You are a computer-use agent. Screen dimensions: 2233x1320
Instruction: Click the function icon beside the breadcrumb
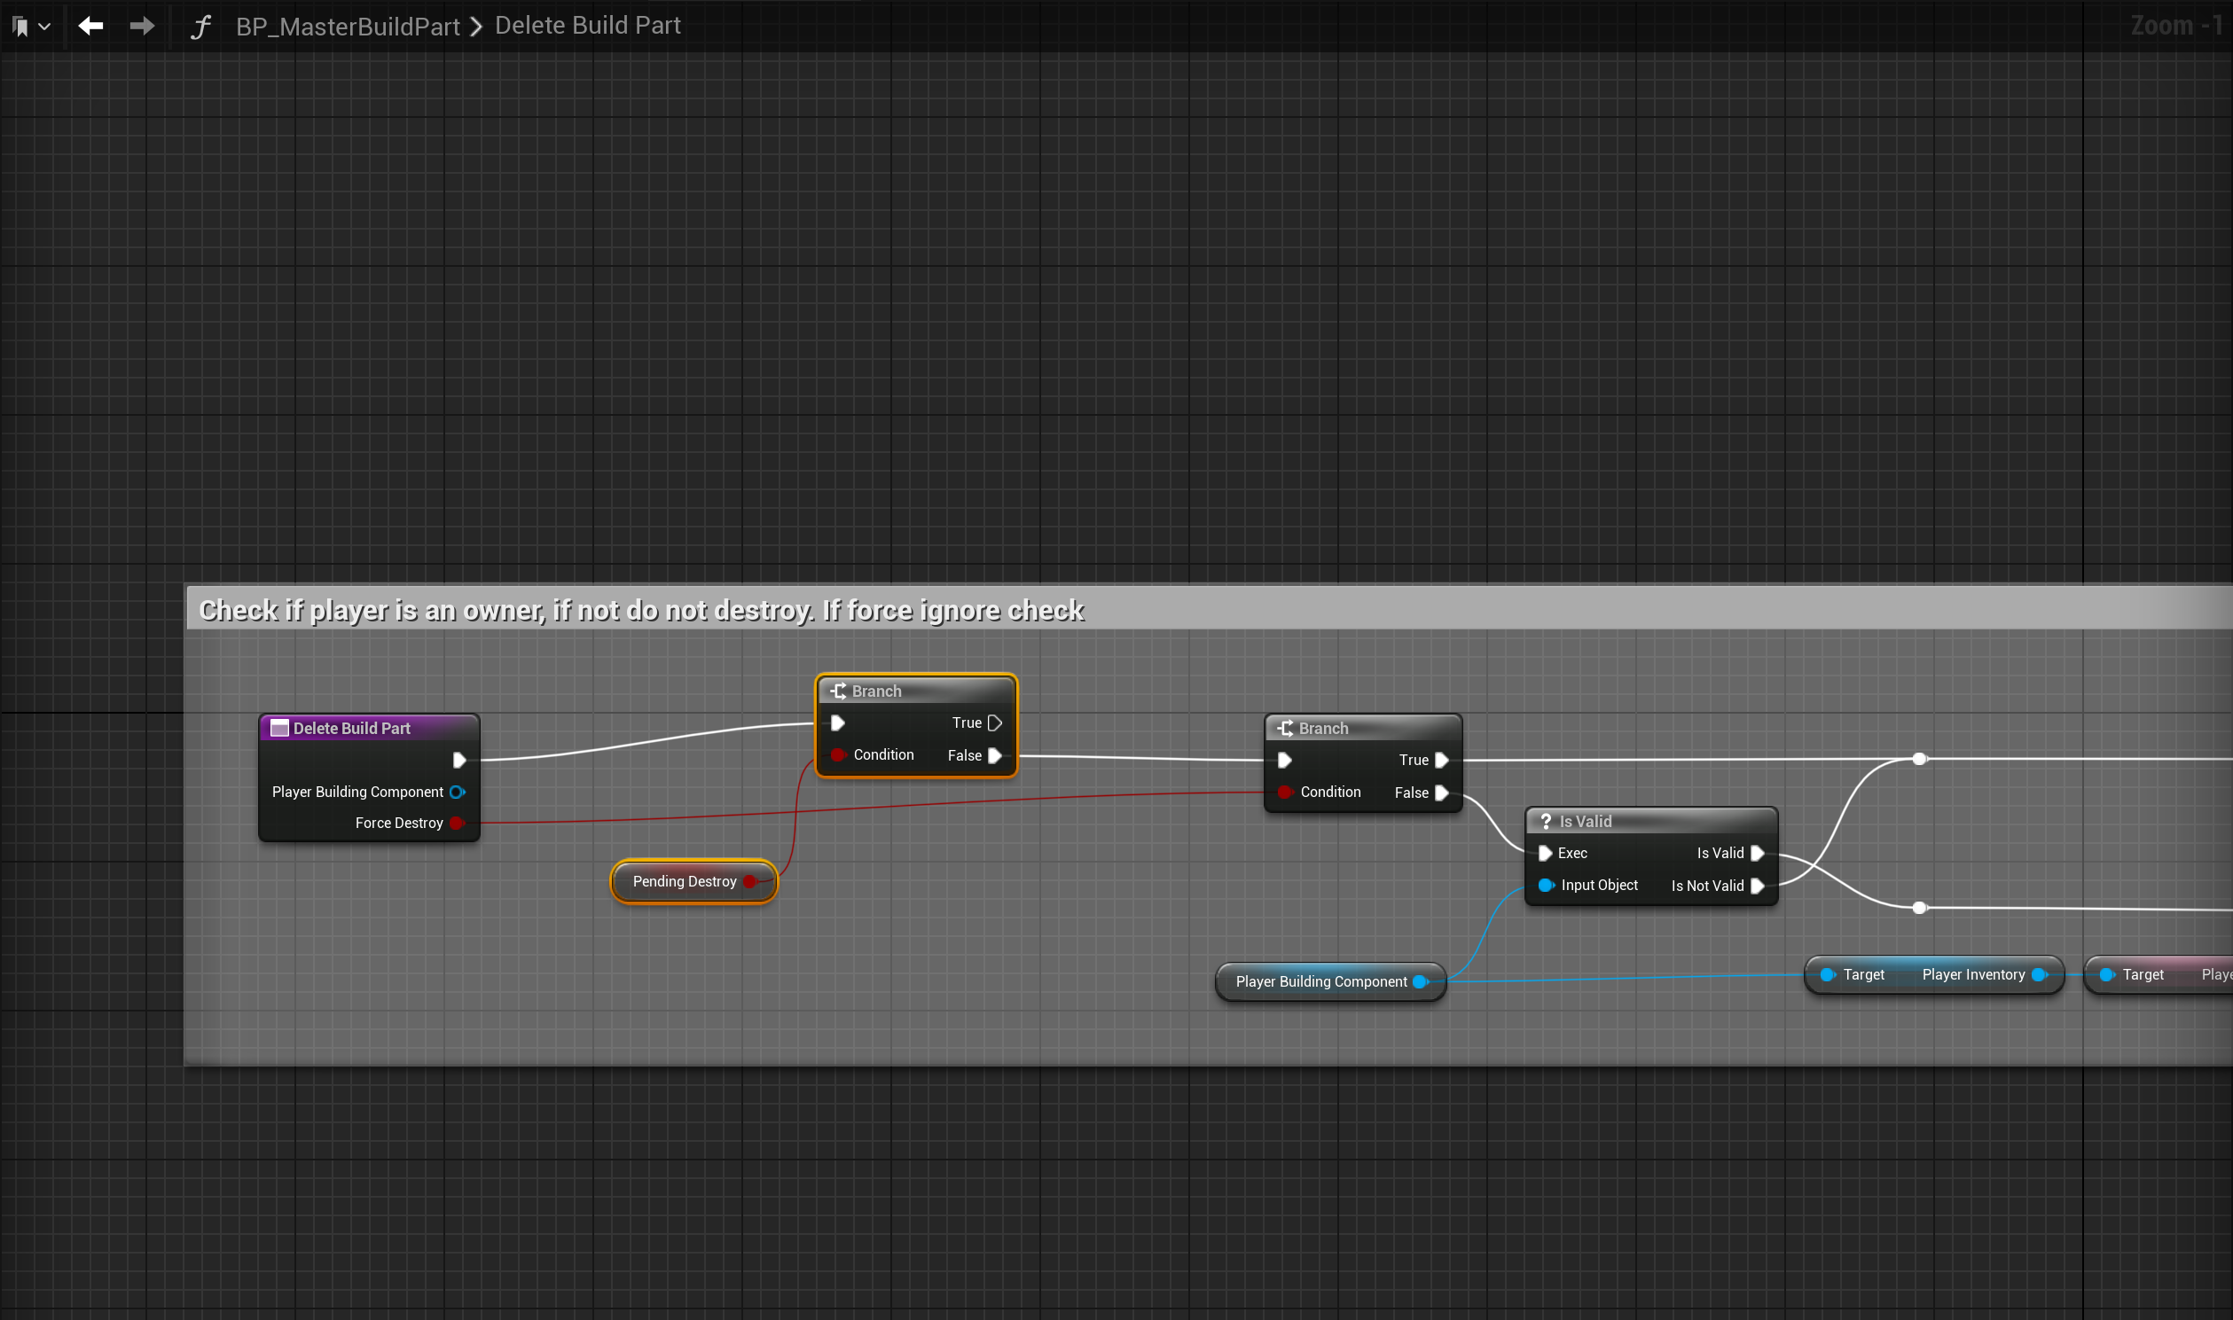tap(201, 26)
